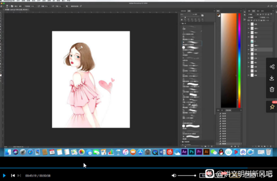Create new brush preset icon in Brushes panel
Viewport: 277px width, 181px height.
click(x=209, y=146)
